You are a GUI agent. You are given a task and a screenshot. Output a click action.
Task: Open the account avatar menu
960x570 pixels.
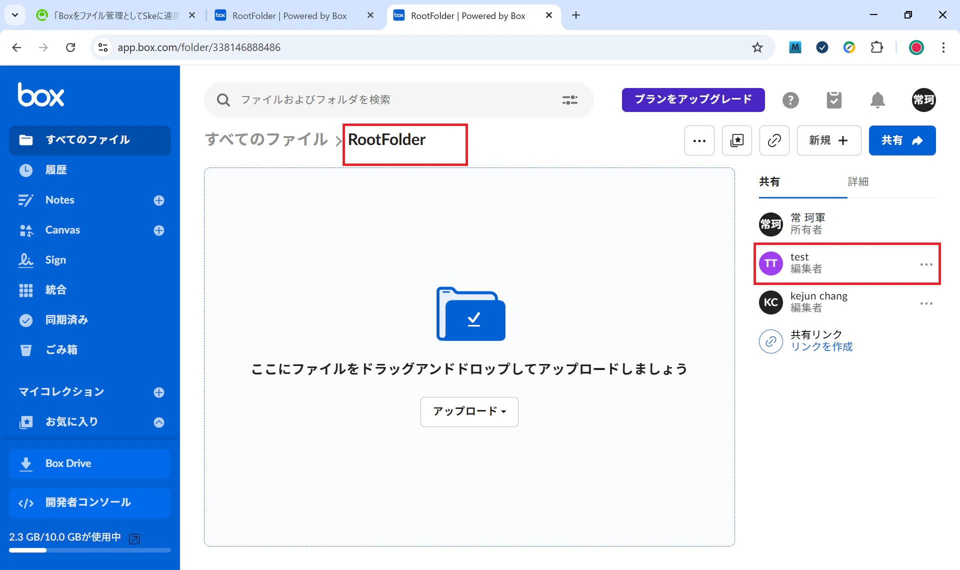pyautogui.click(x=923, y=100)
